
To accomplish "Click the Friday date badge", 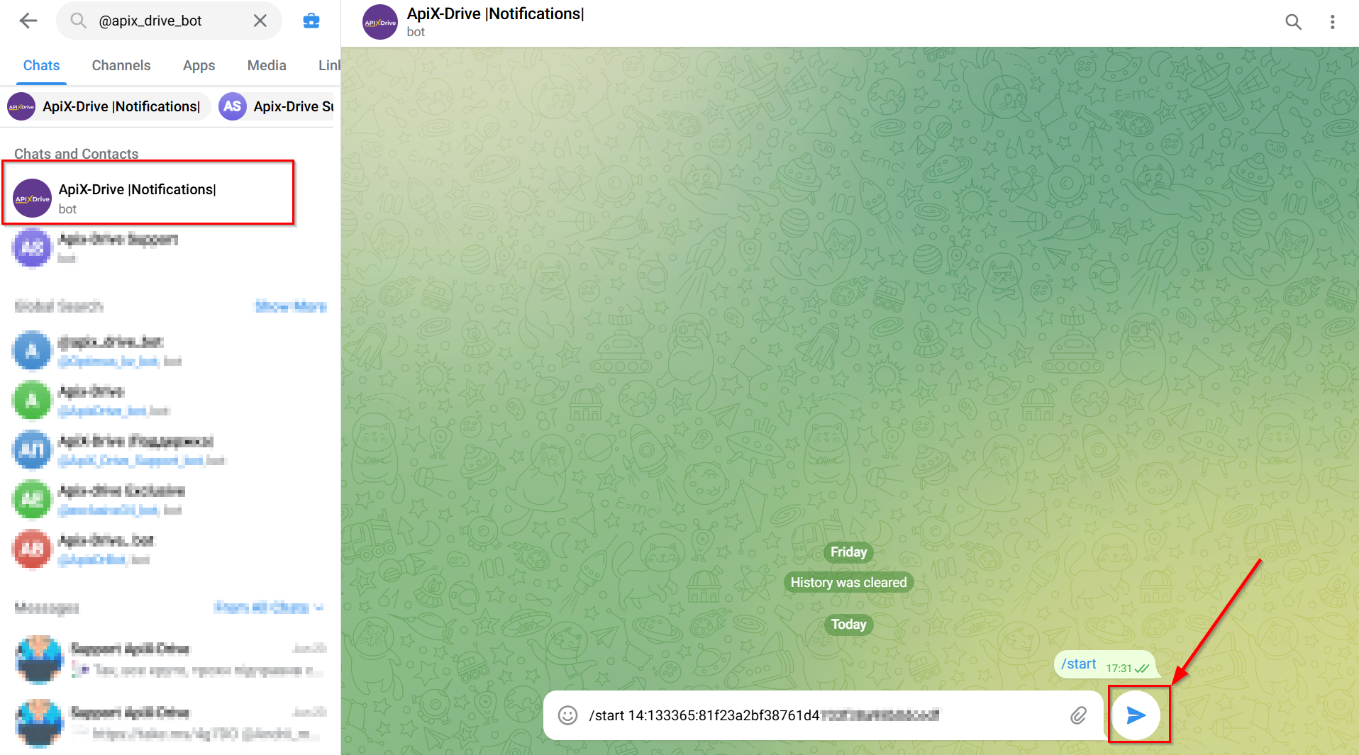I will pos(848,552).
